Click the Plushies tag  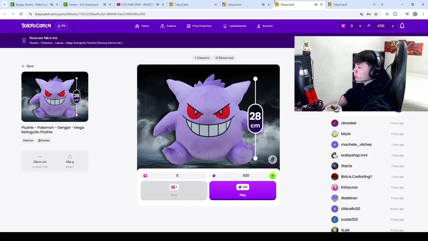point(44,140)
